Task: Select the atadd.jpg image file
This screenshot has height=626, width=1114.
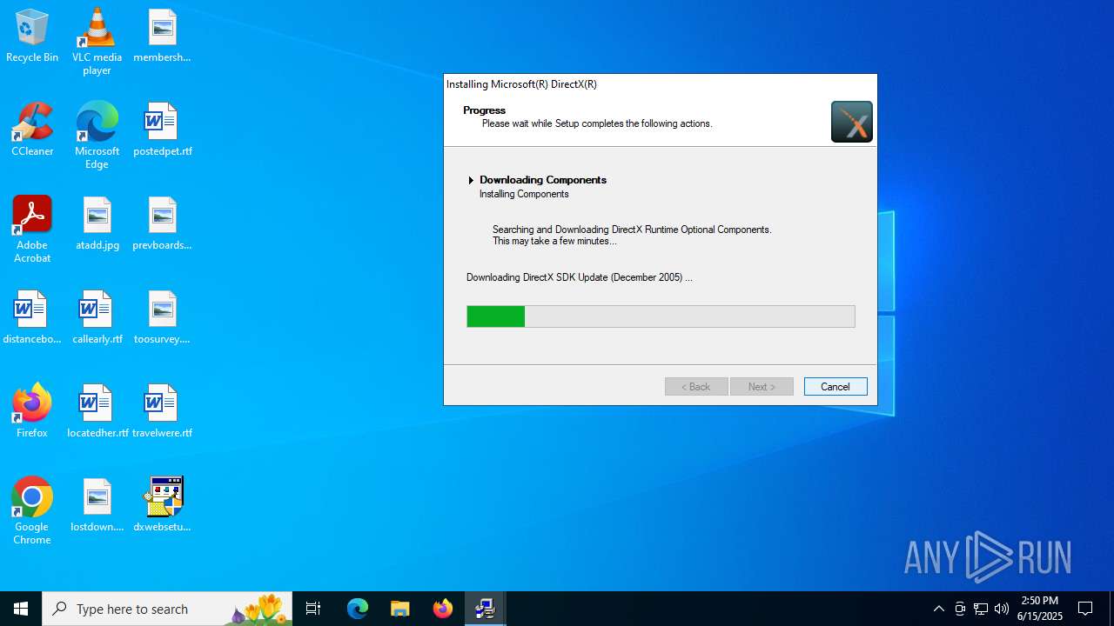Action: pyautogui.click(x=97, y=224)
